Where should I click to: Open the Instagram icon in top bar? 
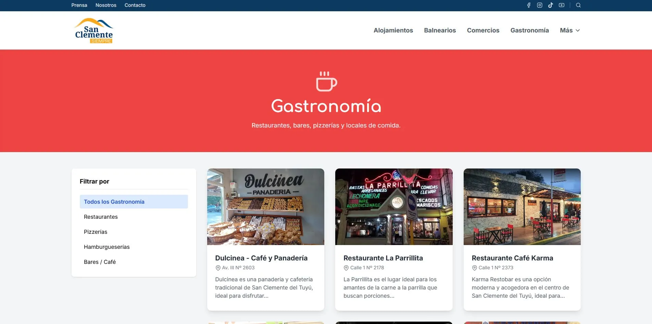pos(540,5)
